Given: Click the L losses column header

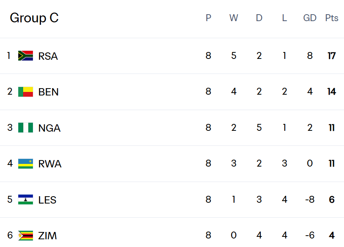Looking at the screenshot, I should [284, 18].
